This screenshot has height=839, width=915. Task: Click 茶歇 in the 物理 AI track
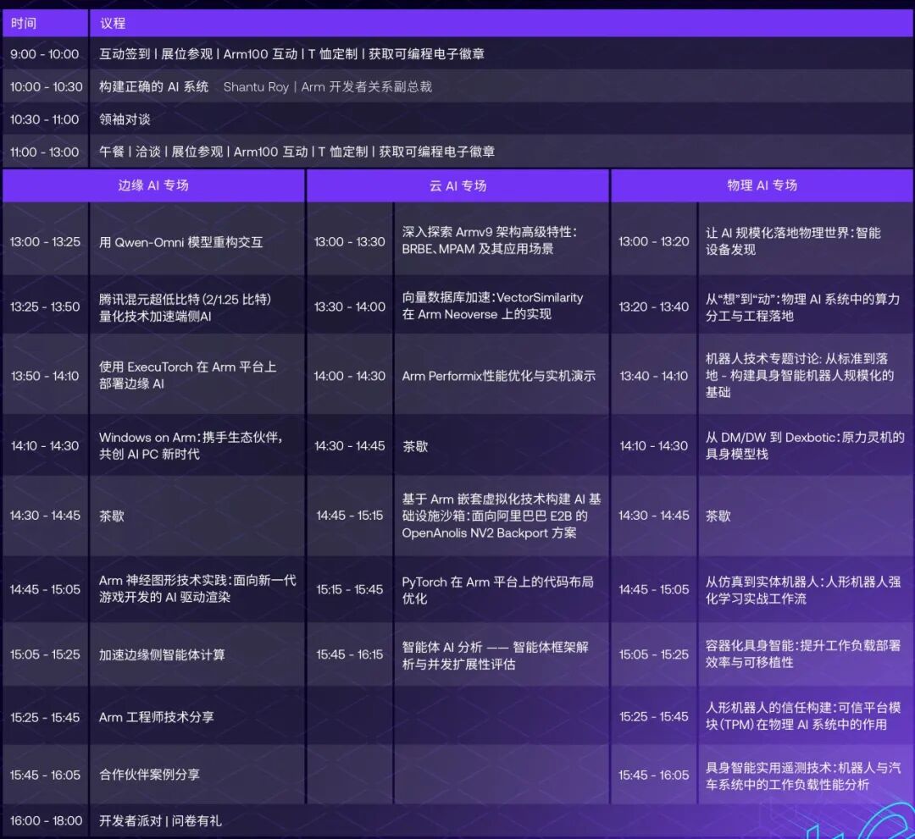click(718, 516)
